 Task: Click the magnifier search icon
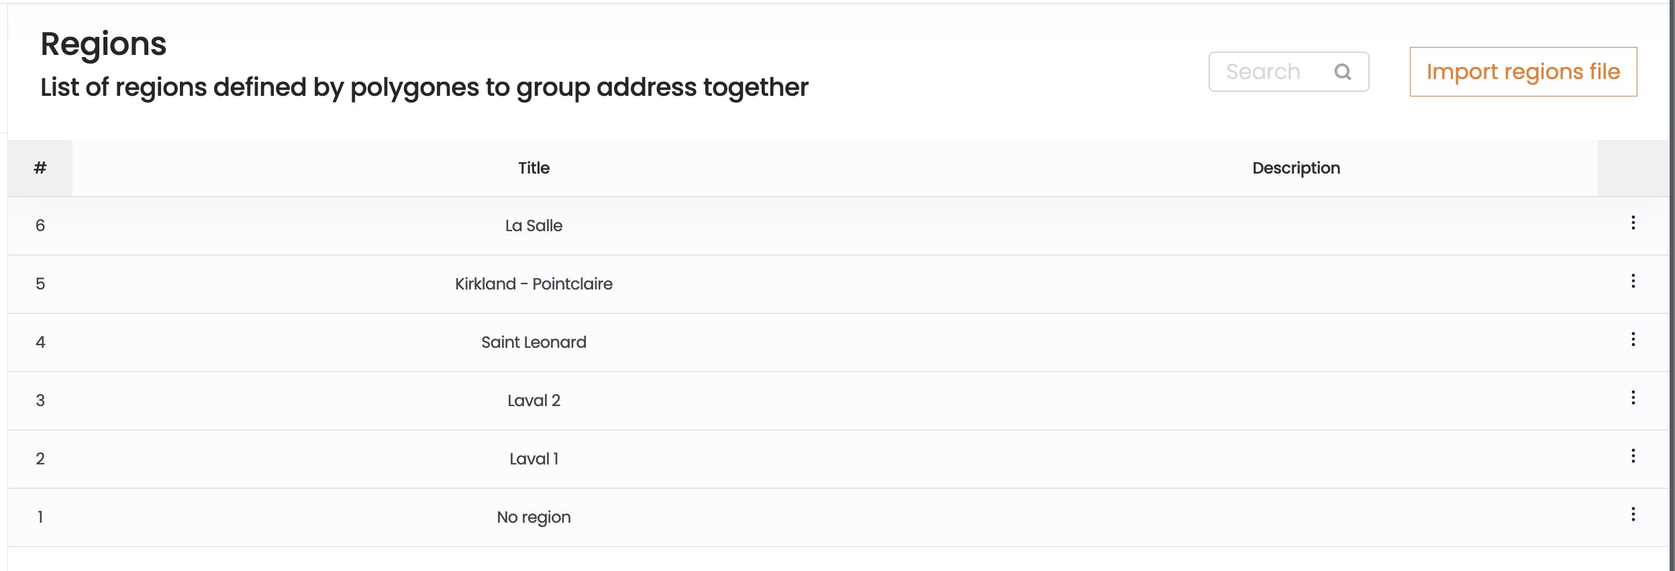[x=1342, y=72]
